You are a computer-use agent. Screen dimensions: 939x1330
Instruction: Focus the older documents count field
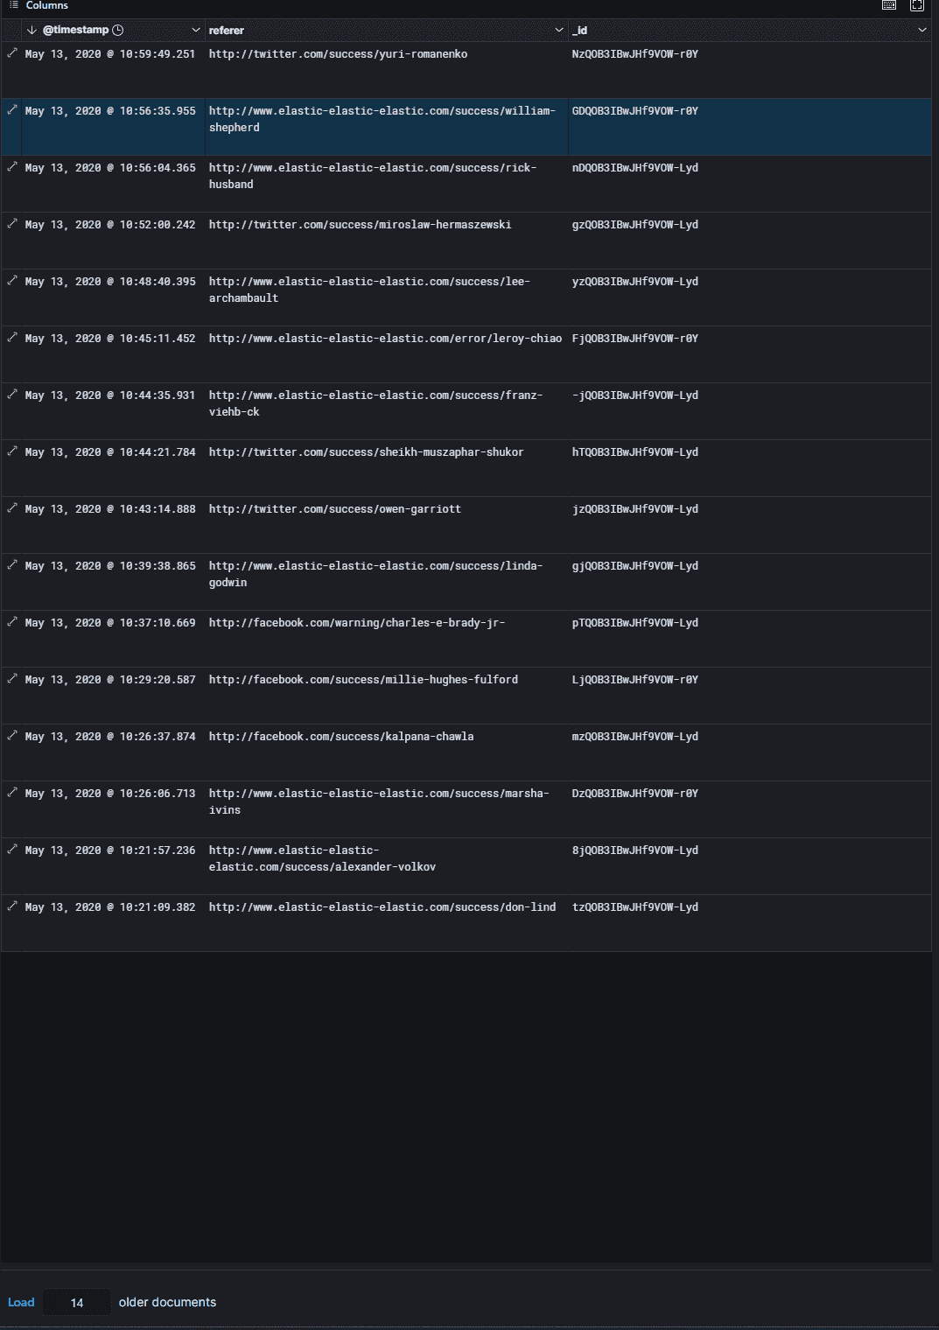[x=77, y=1303]
